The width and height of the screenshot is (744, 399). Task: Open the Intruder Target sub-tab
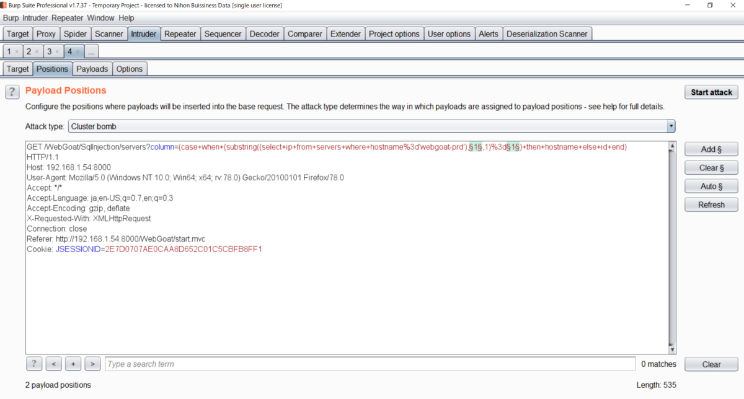(18, 69)
